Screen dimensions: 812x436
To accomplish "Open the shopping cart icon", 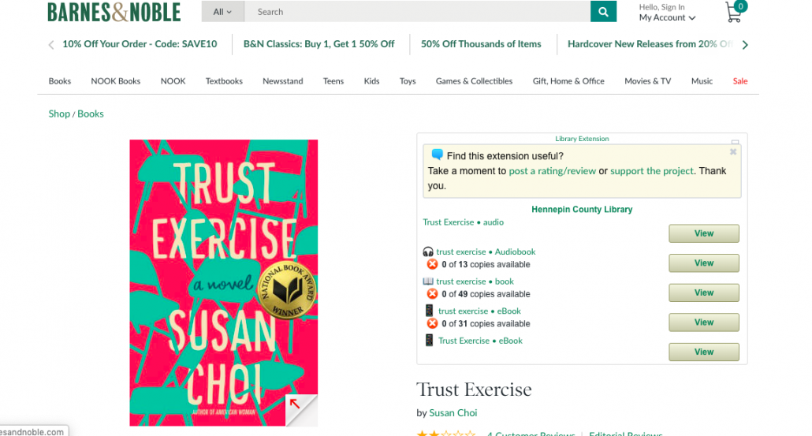I will pos(734,12).
